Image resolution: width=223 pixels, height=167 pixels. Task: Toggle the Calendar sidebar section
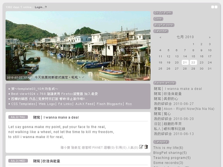tap(161, 31)
